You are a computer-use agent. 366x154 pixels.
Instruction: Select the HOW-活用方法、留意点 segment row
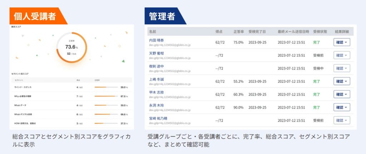pyautogui.click(x=71, y=123)
